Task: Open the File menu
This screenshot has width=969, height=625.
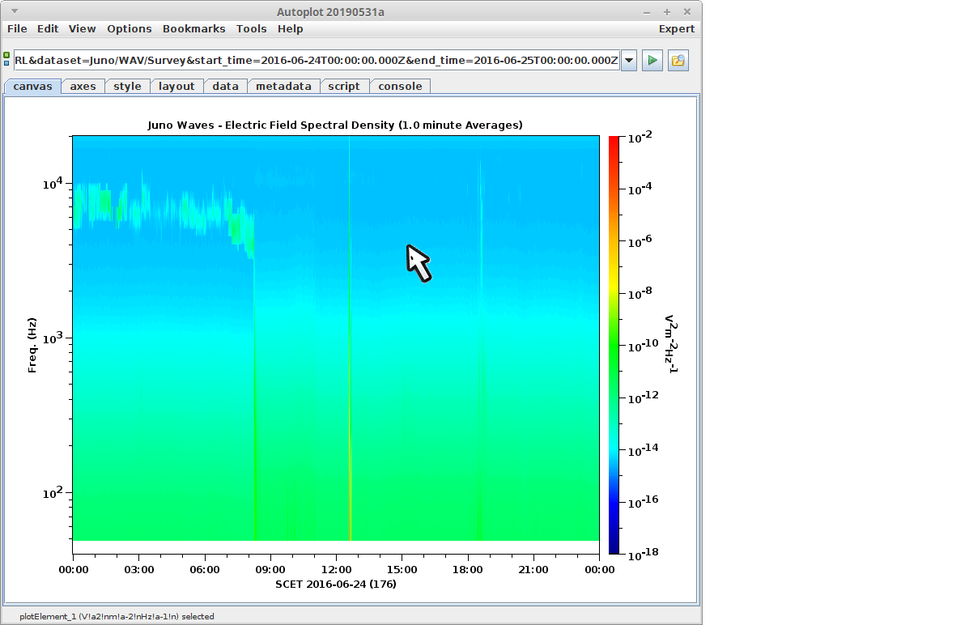Action: [x=17, y=29]
